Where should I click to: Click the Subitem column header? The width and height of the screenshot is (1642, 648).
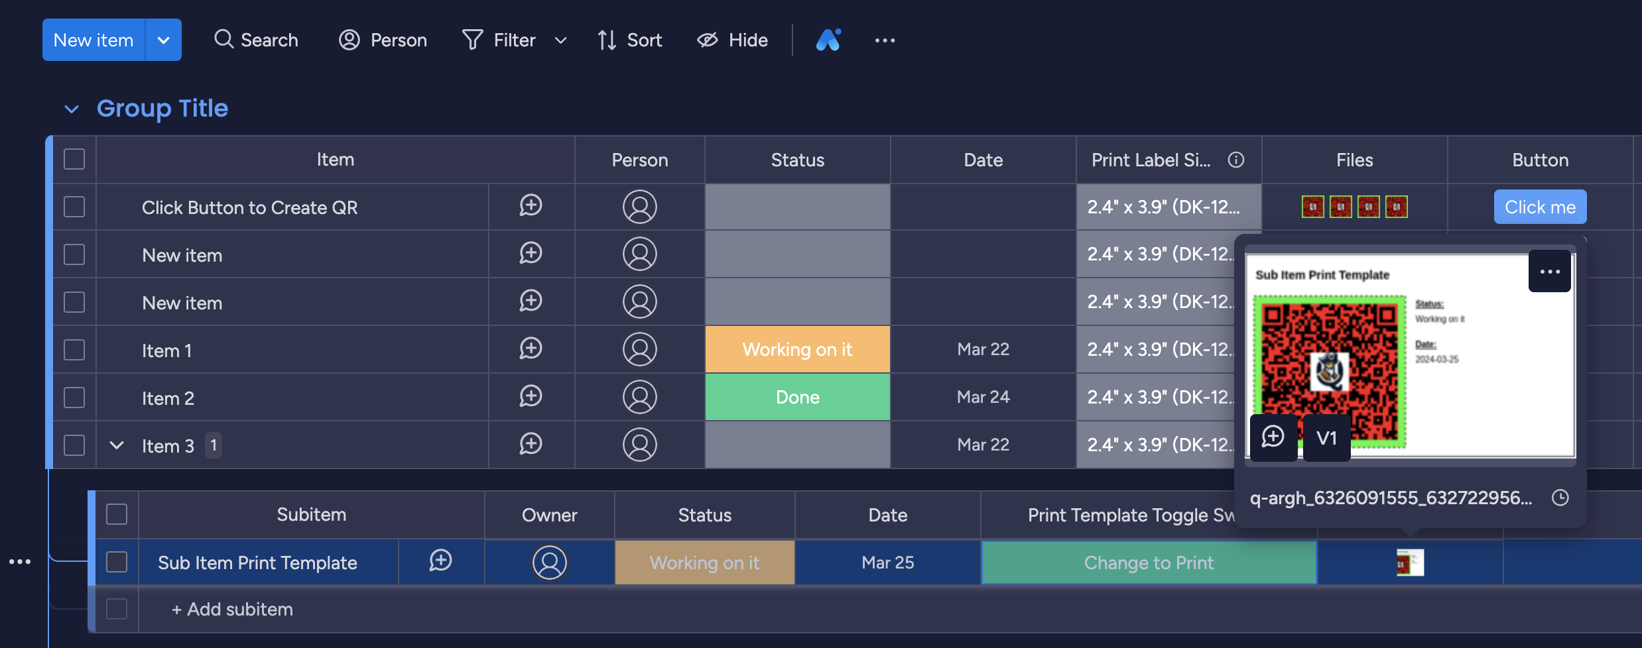pos(312,515)
